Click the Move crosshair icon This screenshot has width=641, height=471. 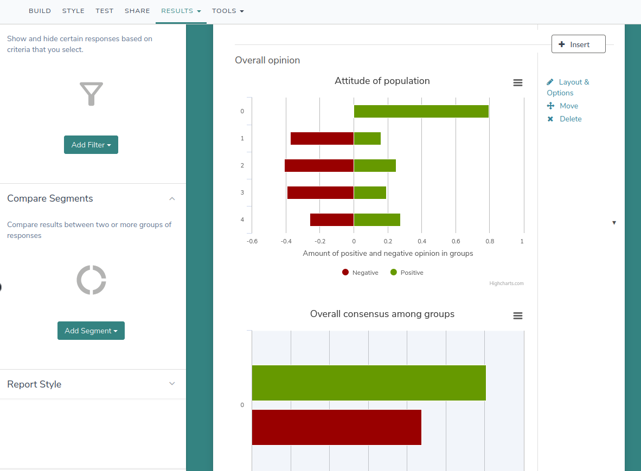click(550, 106)
